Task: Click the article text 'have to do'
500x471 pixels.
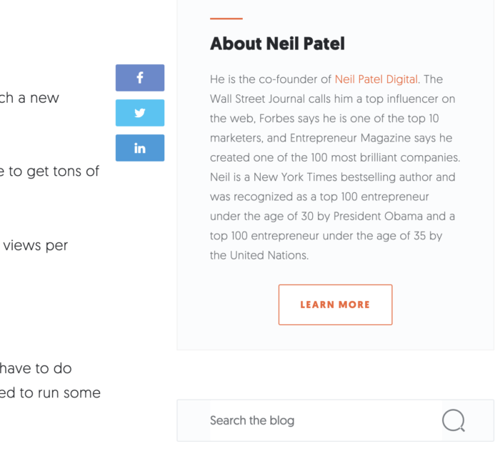Action: [36, 369]
